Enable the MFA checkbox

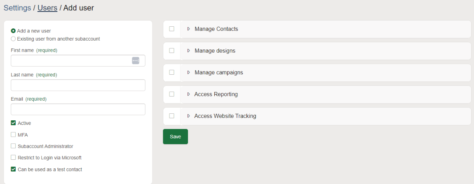pos(13,135)
